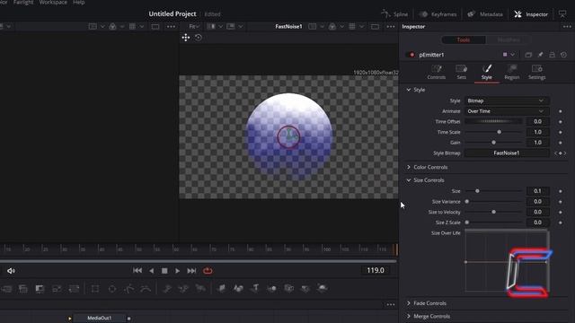Screen dimensions: 575x323
Task: Open the Animate dropdown set to Over Time
Action: 507,111
